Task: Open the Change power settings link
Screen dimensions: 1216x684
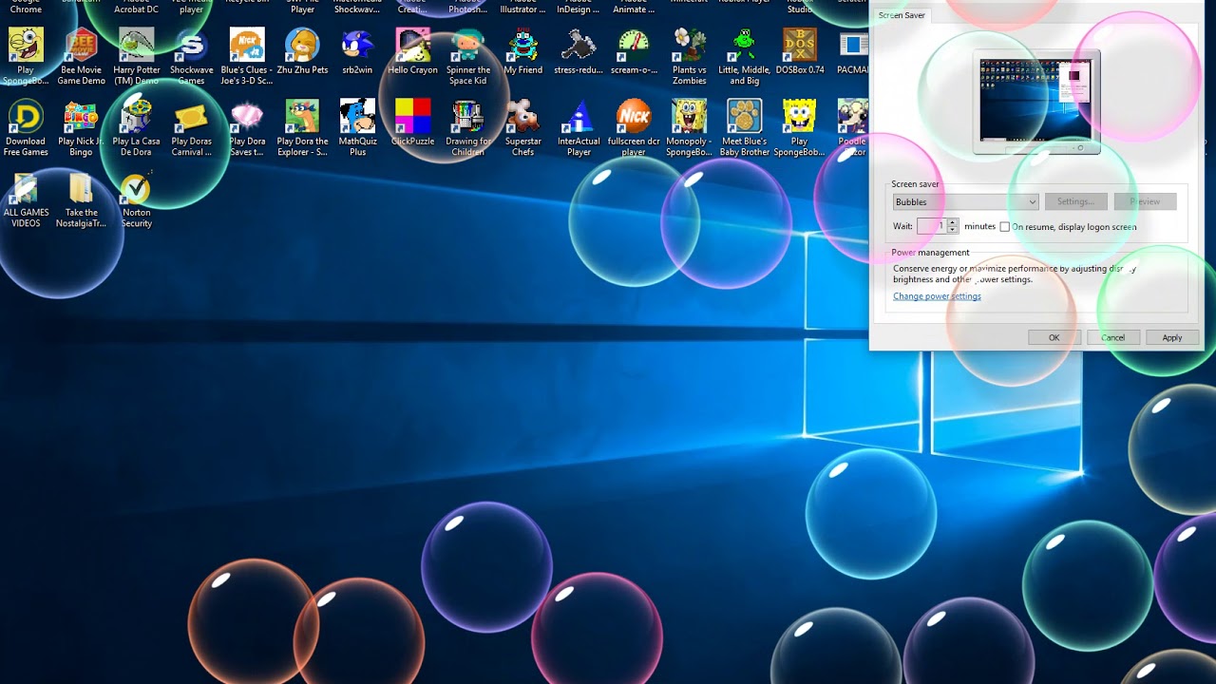Action: 937,296
